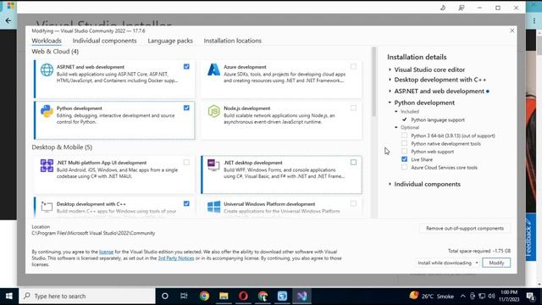Image resolution: width=542 pixels, height=305 pixels.
Task: Click the taskbar clock showing 1:00 PM
Action: click(x=509, y=296)
